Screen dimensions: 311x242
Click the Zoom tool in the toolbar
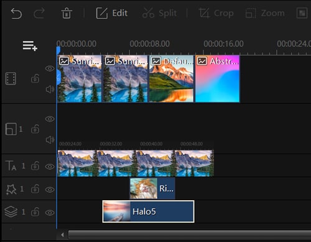coord(265,13)
